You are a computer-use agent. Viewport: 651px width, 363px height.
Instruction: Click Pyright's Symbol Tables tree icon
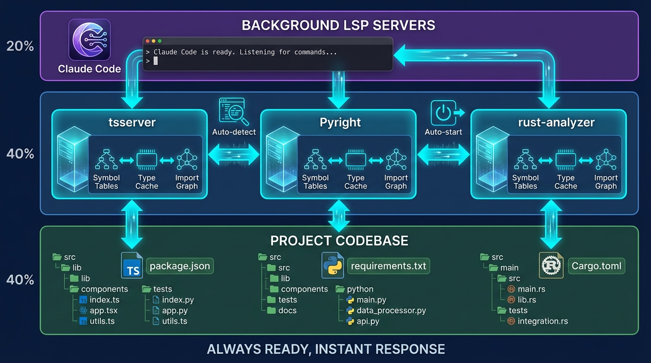tap(315, 160)
